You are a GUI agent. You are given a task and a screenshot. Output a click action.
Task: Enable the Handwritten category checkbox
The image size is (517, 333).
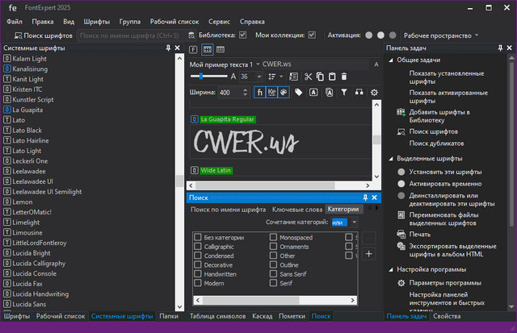tap(198, 274)
